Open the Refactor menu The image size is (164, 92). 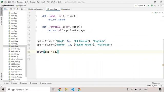33,2
